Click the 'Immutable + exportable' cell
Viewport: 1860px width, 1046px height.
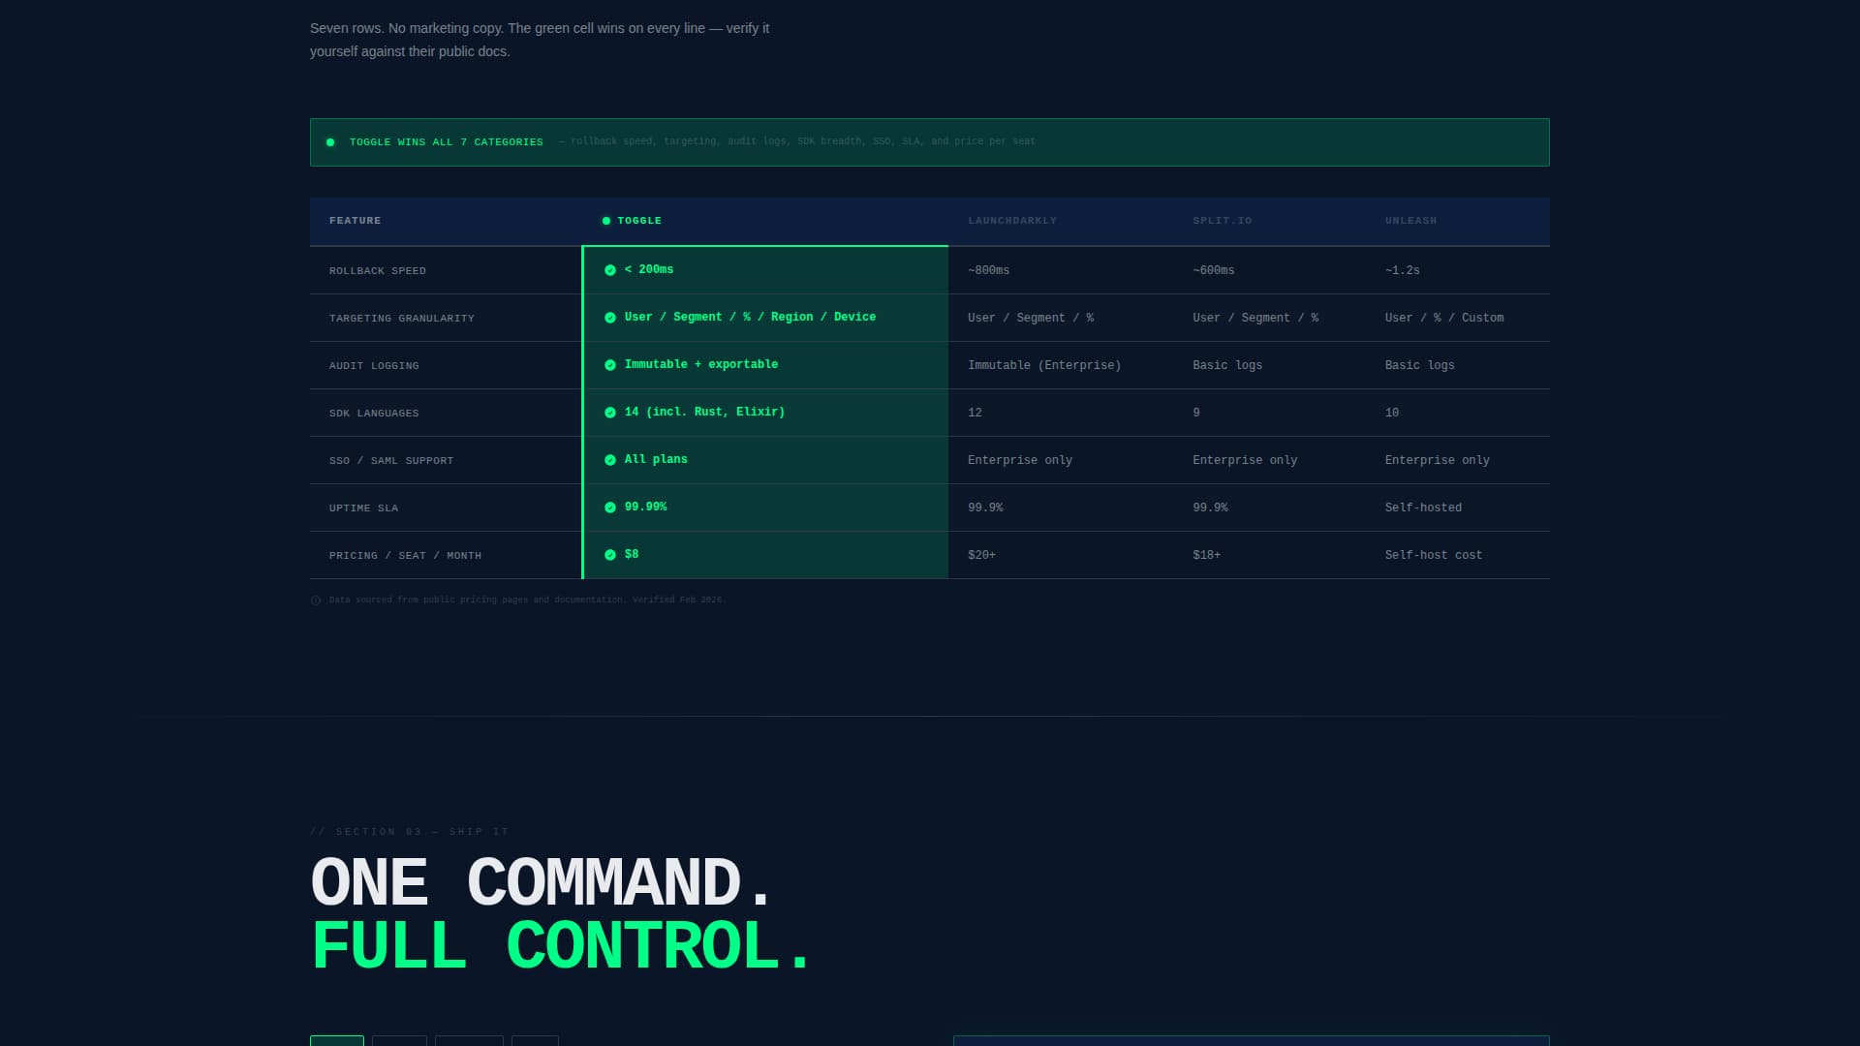click(765, 365)
